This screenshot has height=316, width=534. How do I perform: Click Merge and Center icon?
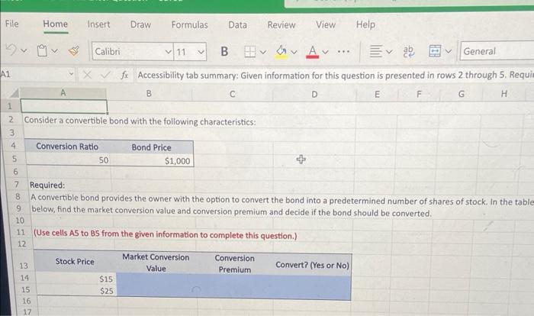click(x=435, y=51)
